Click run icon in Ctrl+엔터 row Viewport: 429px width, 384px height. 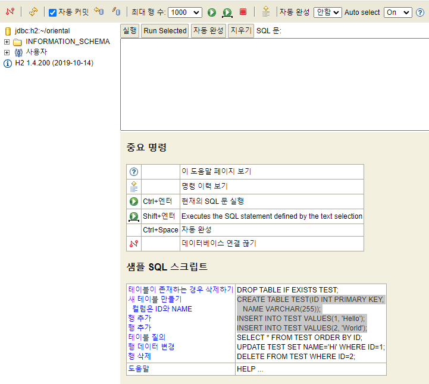pos(134,202)
